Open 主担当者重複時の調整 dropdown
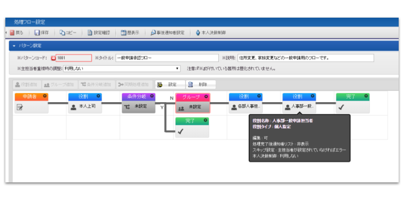This screenshot has width=404, height=200. click(x=121, y=69)
